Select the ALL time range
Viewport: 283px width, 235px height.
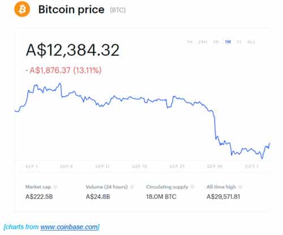[251, 42]
